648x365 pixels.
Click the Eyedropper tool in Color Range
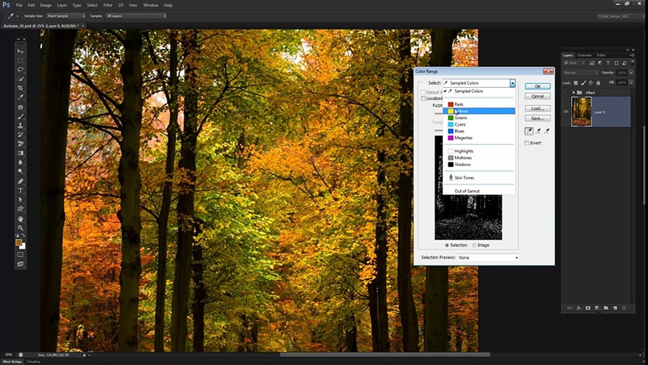529,131
